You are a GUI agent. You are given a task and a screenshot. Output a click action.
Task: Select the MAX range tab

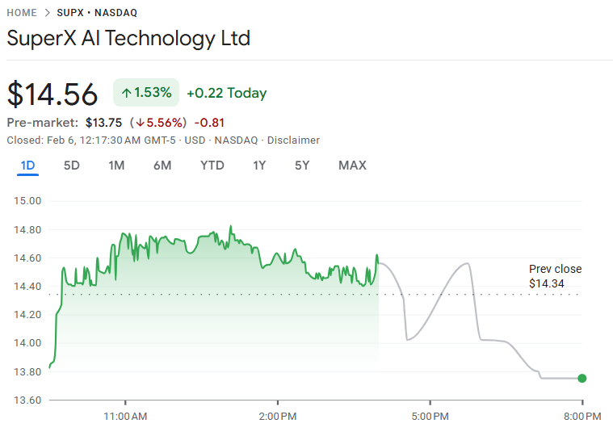[x=352, y=166]
